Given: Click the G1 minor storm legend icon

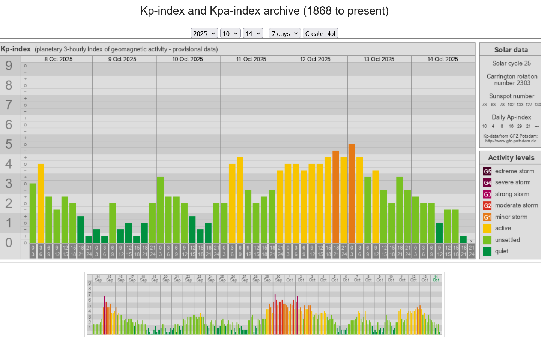Looking at the screenshot, I should pos(487,217).
